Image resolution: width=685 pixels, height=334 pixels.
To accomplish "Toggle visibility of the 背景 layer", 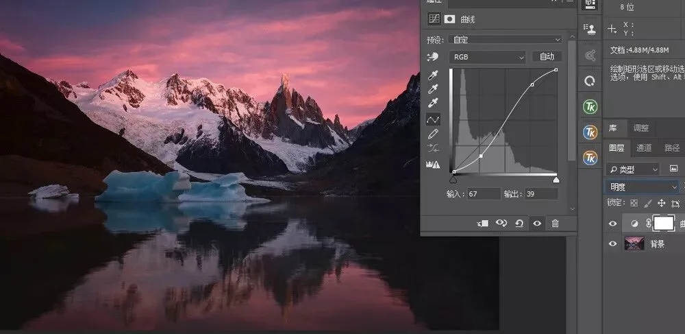I will coord(612,244).
